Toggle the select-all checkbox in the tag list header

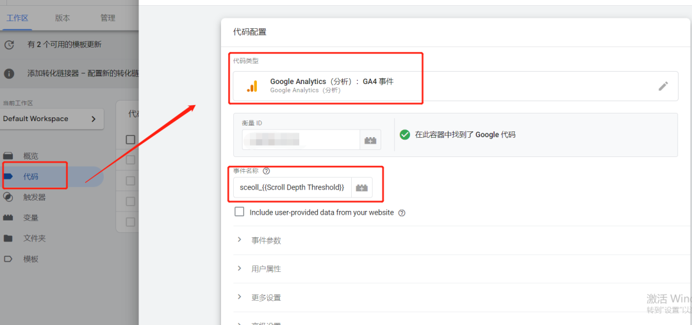coord(131,139)
